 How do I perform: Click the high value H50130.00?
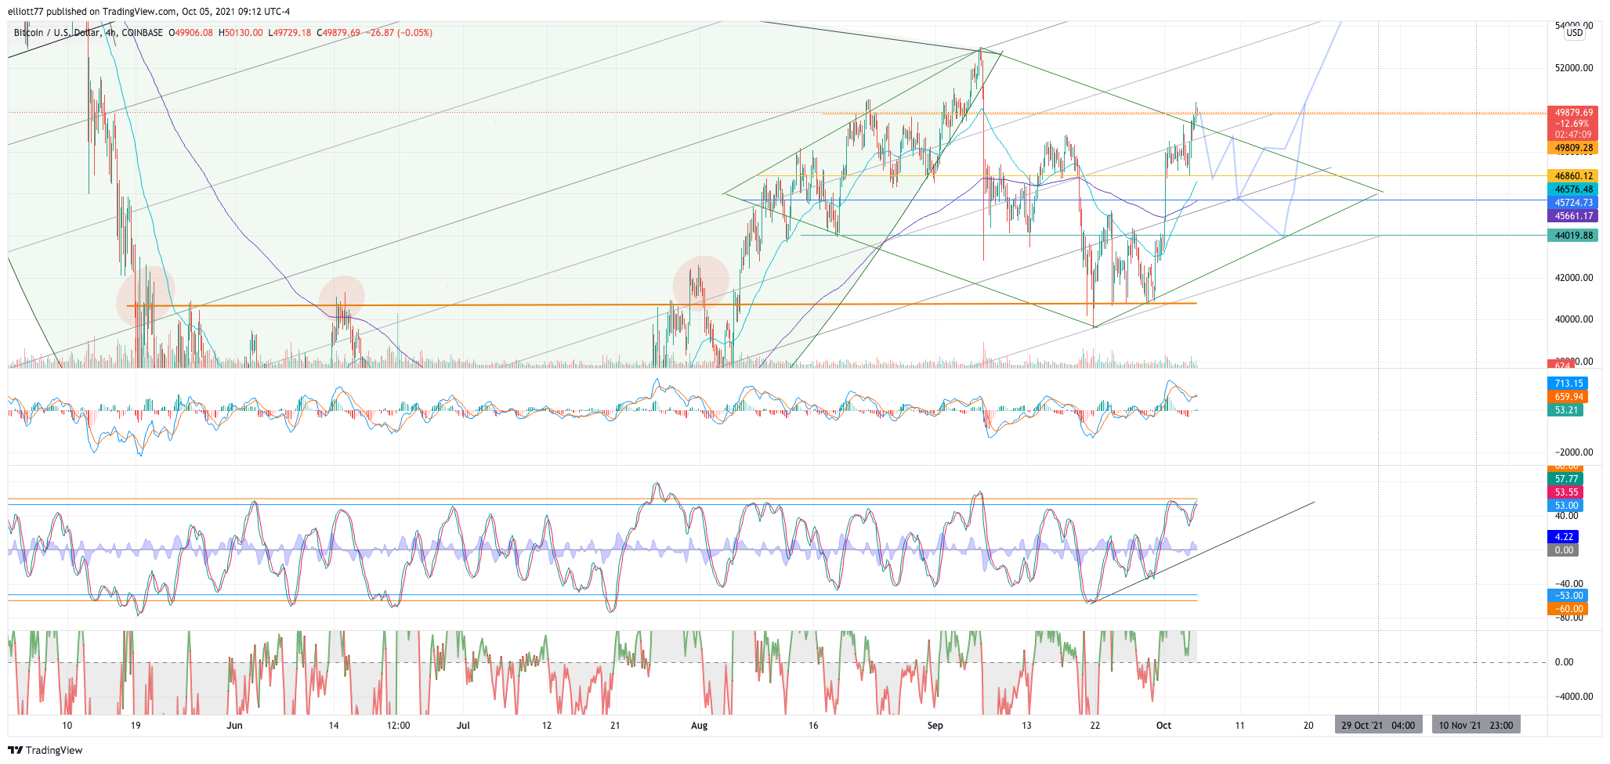(241, 33)
